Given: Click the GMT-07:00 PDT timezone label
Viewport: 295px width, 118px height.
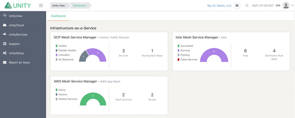Looking at the screenshot, I should (x=263, y=6).
